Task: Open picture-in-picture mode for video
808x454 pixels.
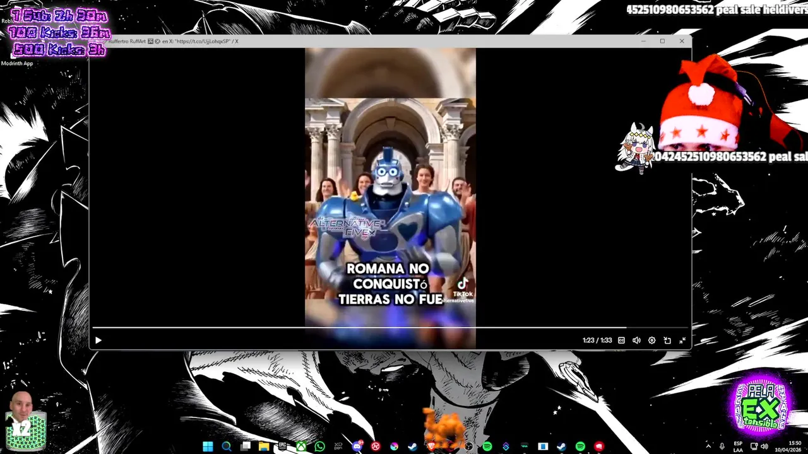Action: point(667,340)
